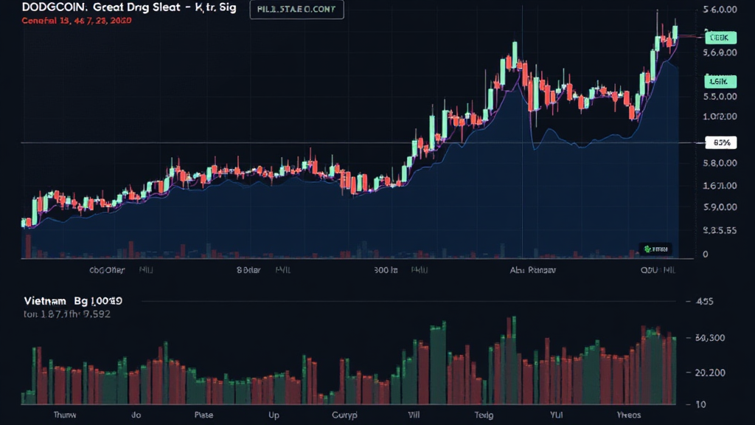
Task: Click the green L6IK price tag
Action: [x=717, y=80]
